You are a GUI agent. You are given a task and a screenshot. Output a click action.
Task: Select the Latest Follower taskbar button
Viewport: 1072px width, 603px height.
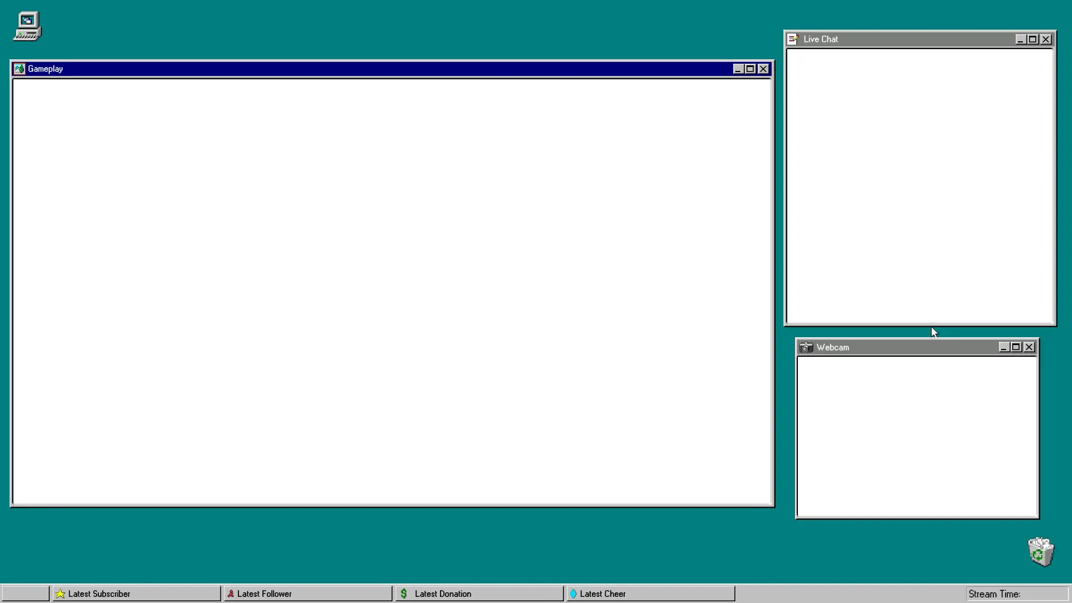point(308,594)
